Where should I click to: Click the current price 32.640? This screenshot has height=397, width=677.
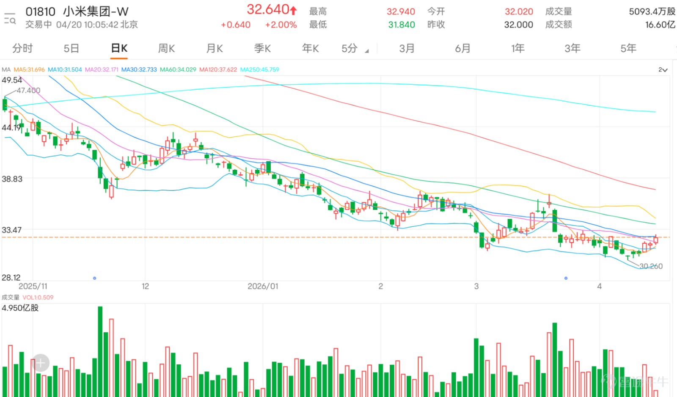pyautogui.click(x=268, y=9)
